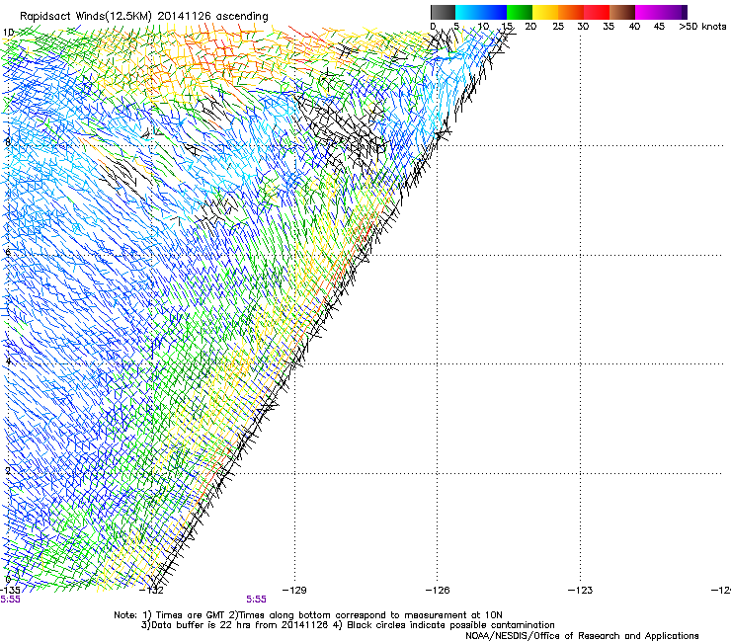Screen dimensions: 731x642
Task: Click the '-129' longitude axis label
Action: pos(294,591)
